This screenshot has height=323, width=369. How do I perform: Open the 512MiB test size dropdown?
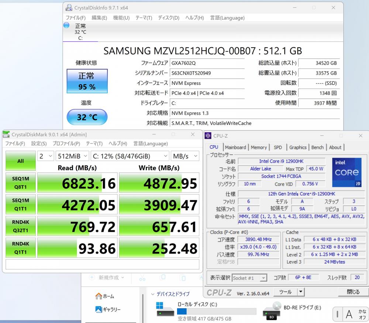click(72, 156)
